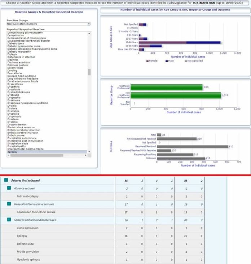The height and width of the screenshot is (264, 251).
Task: Click the Healthcare Professional green bar
Action: click(x=166, y=87)
